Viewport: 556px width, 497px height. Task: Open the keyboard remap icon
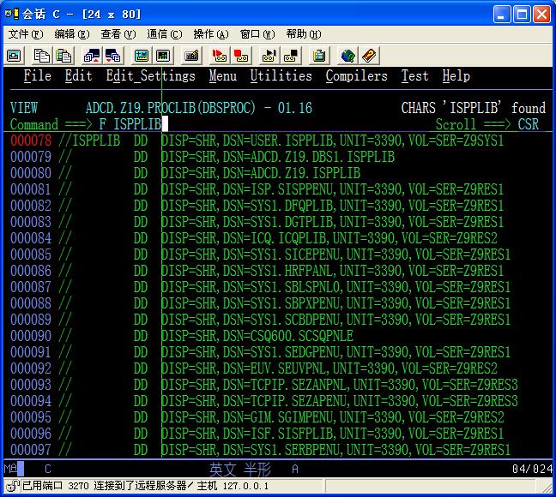191,56
